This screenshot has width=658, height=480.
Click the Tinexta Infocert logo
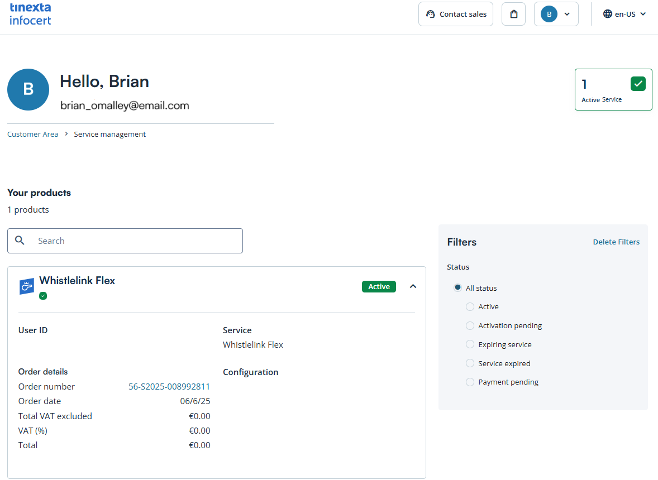pos(30,14)
